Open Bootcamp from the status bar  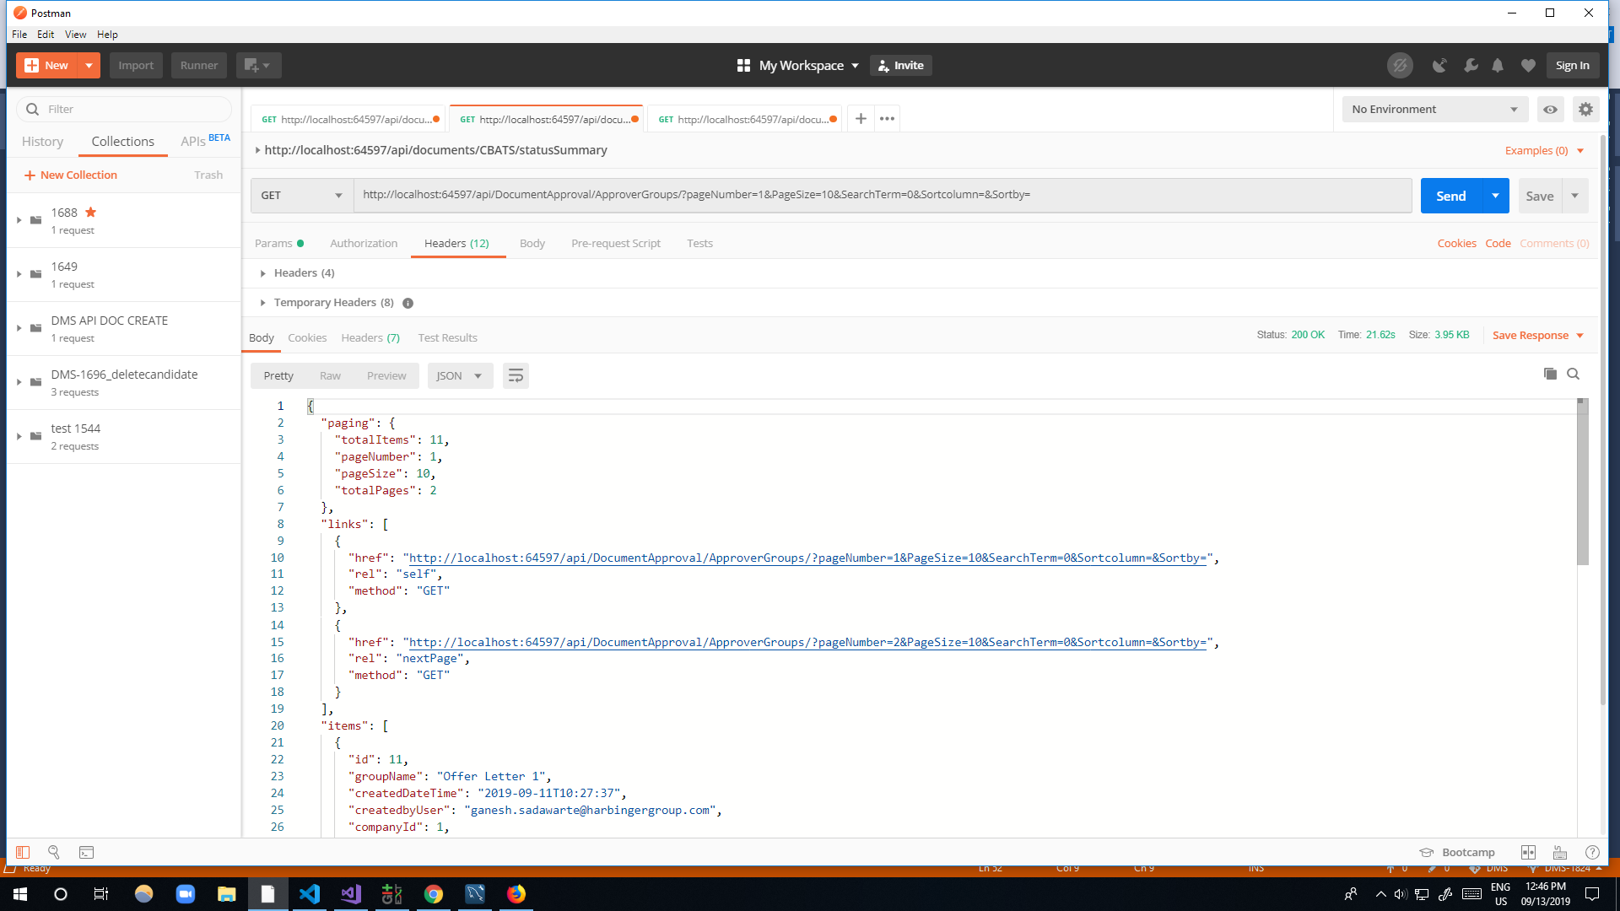tap(1457, 852)
